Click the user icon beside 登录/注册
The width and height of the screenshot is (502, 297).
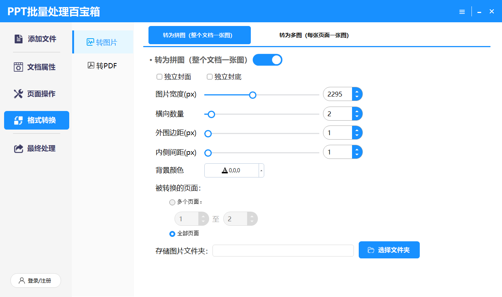(22, 281)
